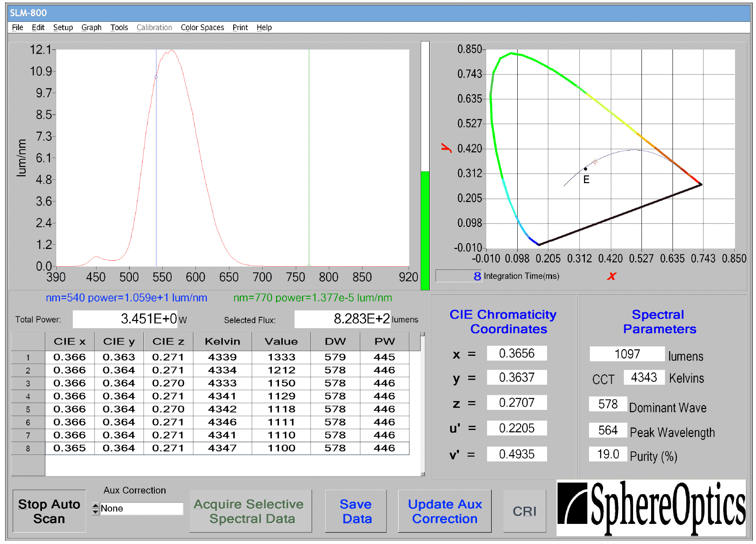Open the Print menu

click(240, 28)
